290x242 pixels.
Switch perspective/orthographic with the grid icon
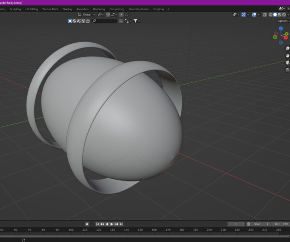point(287,70)
